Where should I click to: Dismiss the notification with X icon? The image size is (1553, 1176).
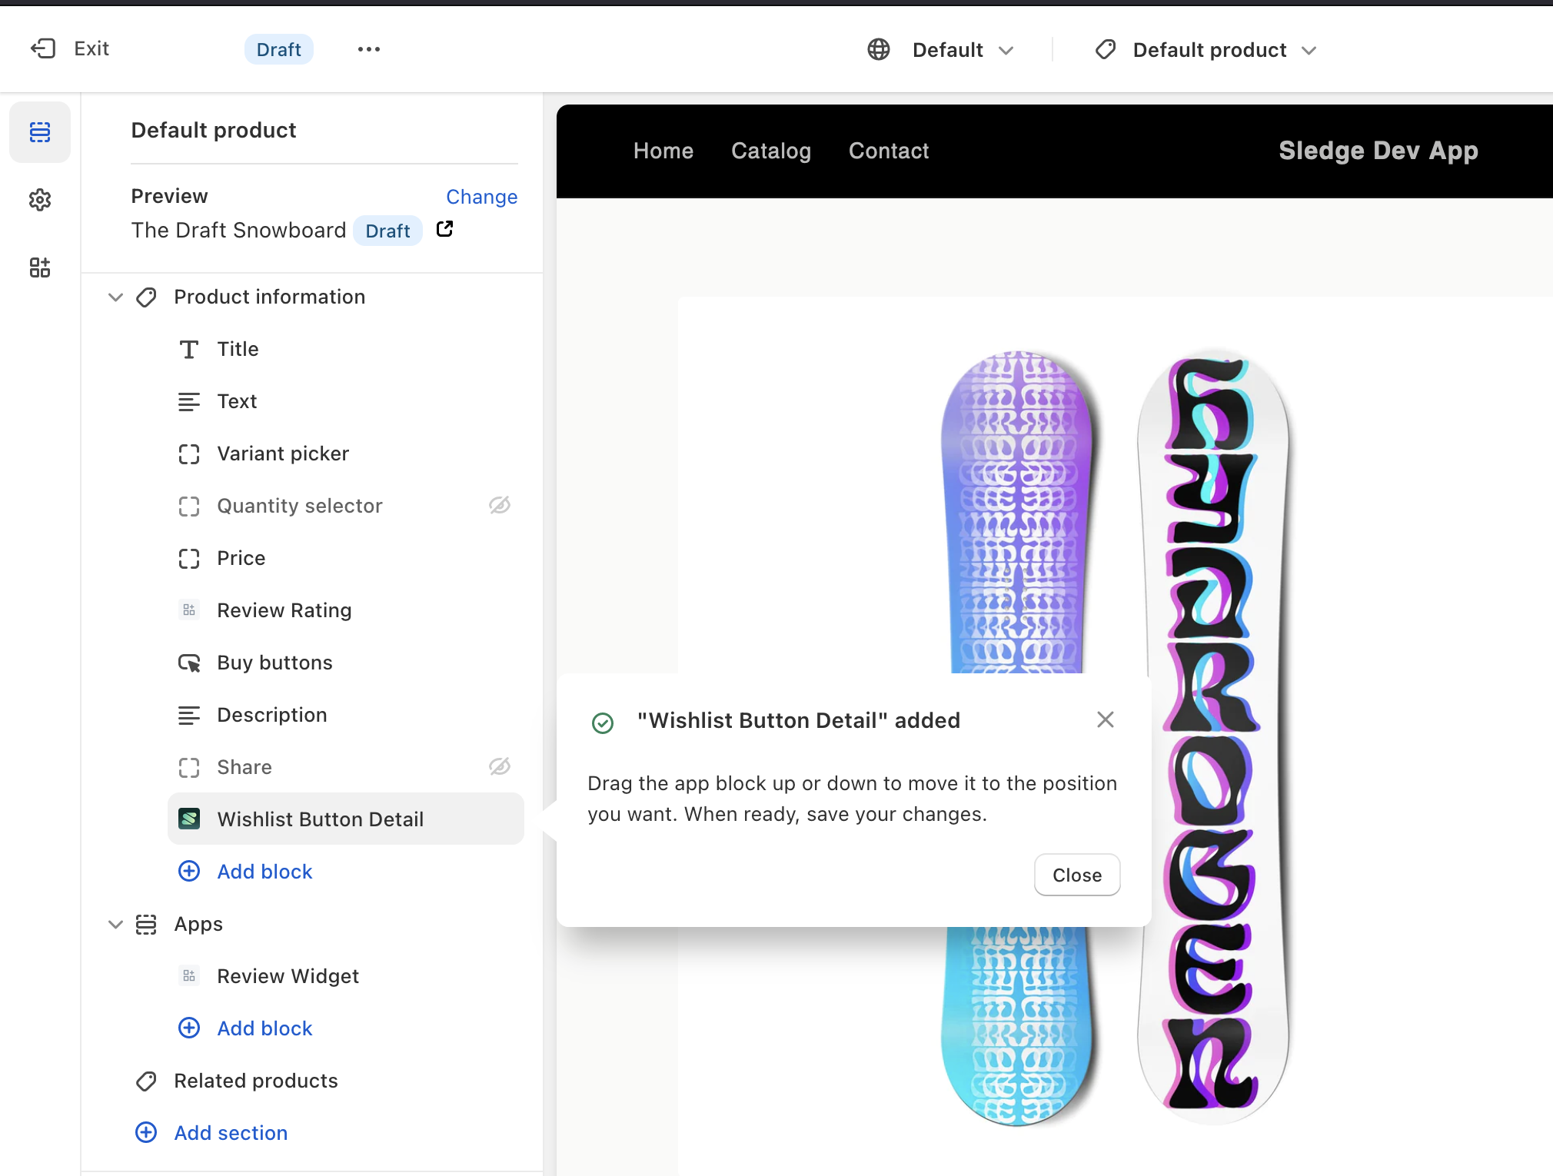click(1105, 719)
